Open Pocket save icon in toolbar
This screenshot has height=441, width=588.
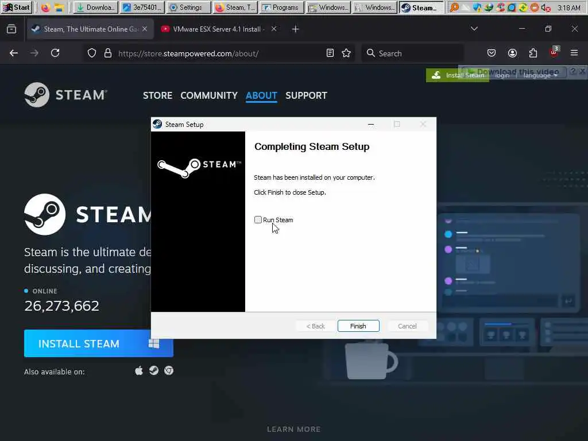click(492, 53)
